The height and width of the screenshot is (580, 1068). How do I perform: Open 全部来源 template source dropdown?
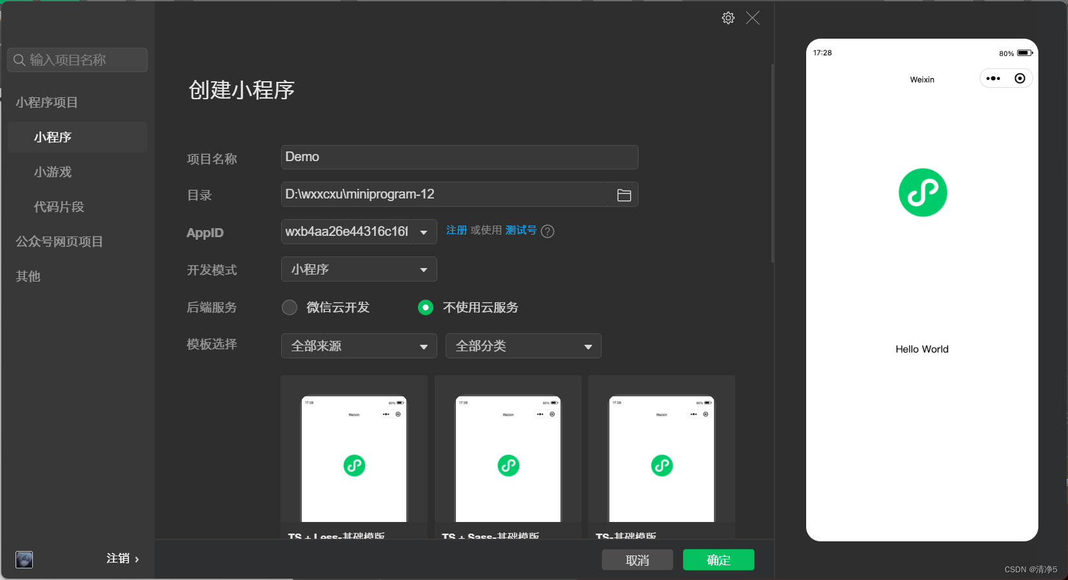(x=359, y=346)
